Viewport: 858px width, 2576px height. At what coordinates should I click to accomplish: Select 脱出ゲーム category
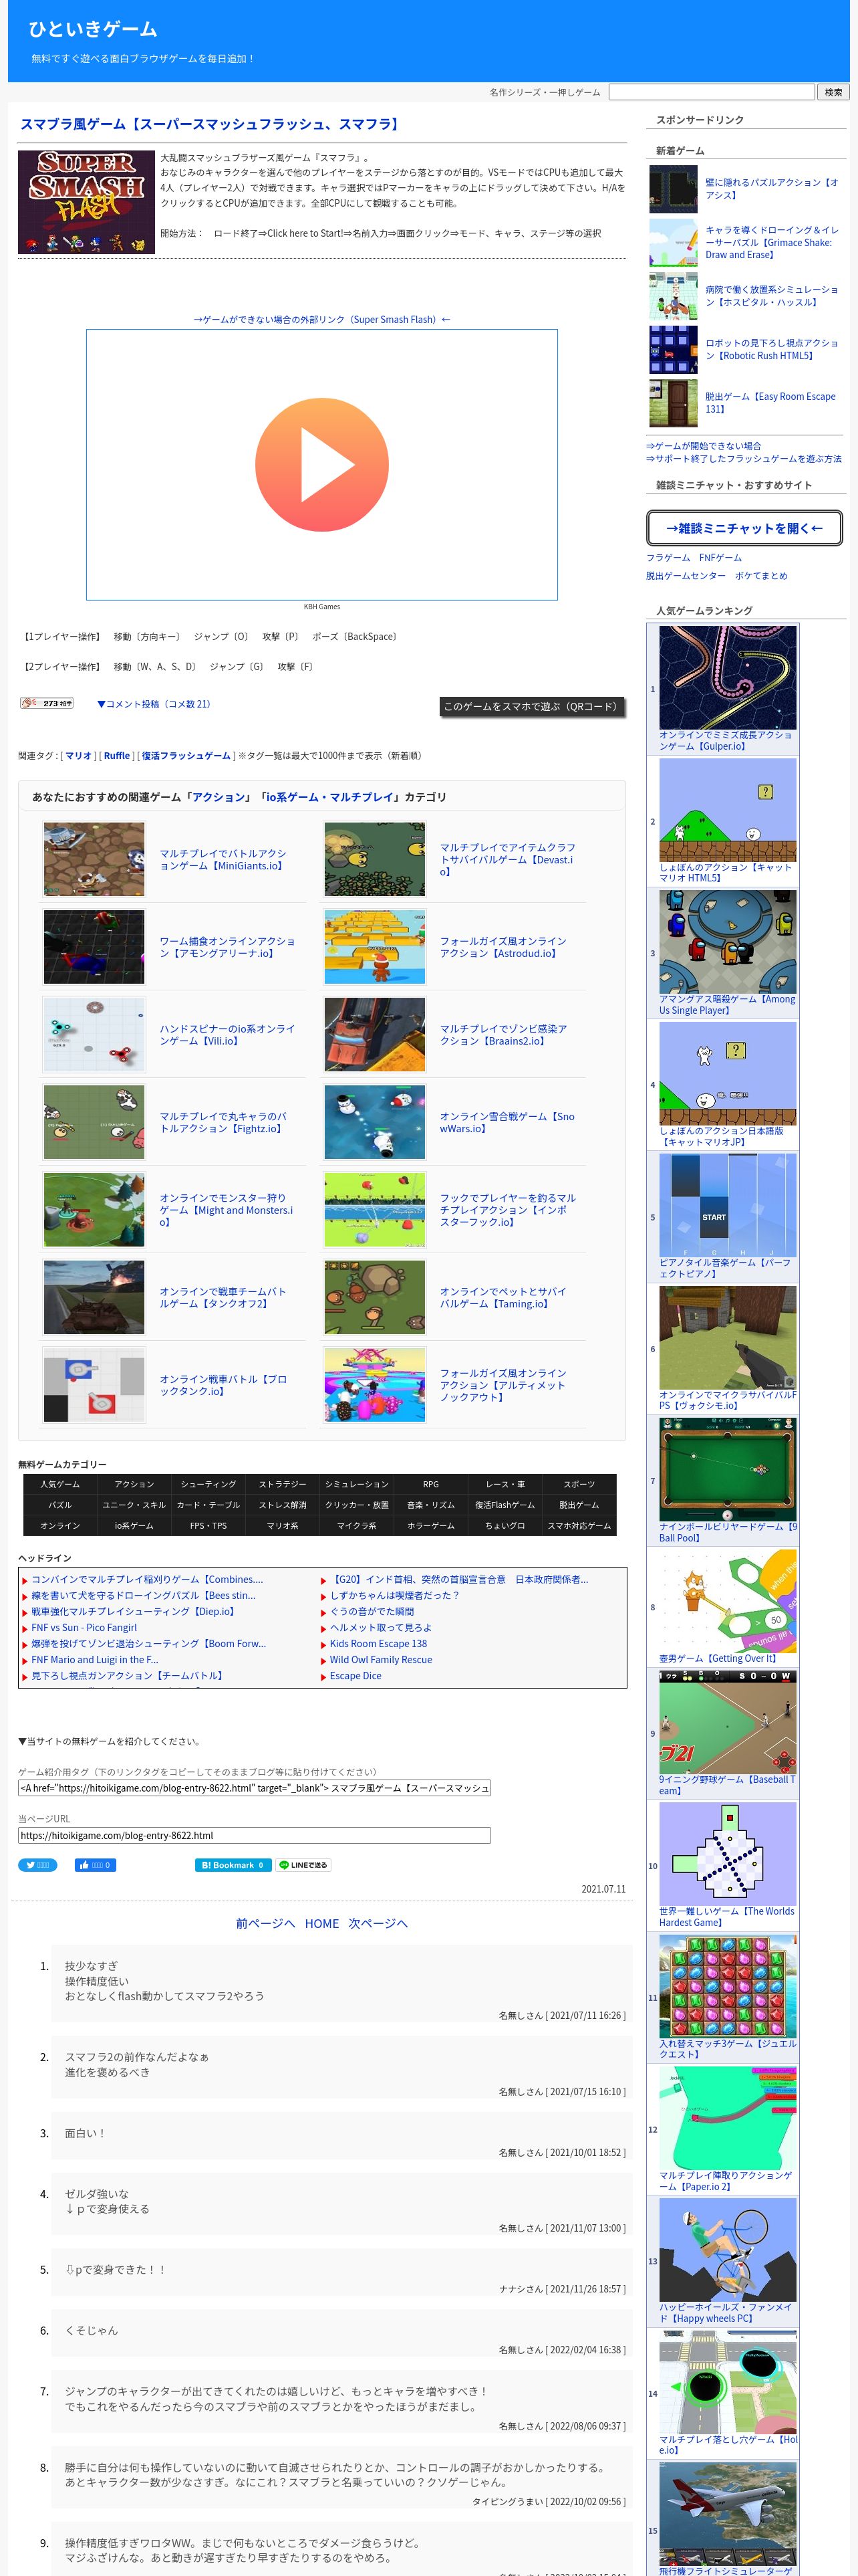(579, 1505)
